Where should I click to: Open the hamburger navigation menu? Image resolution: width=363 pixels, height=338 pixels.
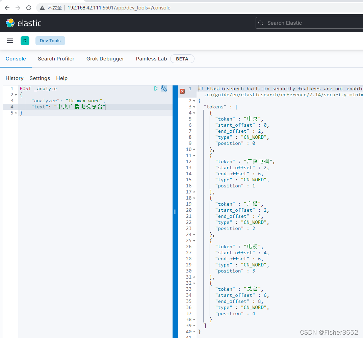10,41
